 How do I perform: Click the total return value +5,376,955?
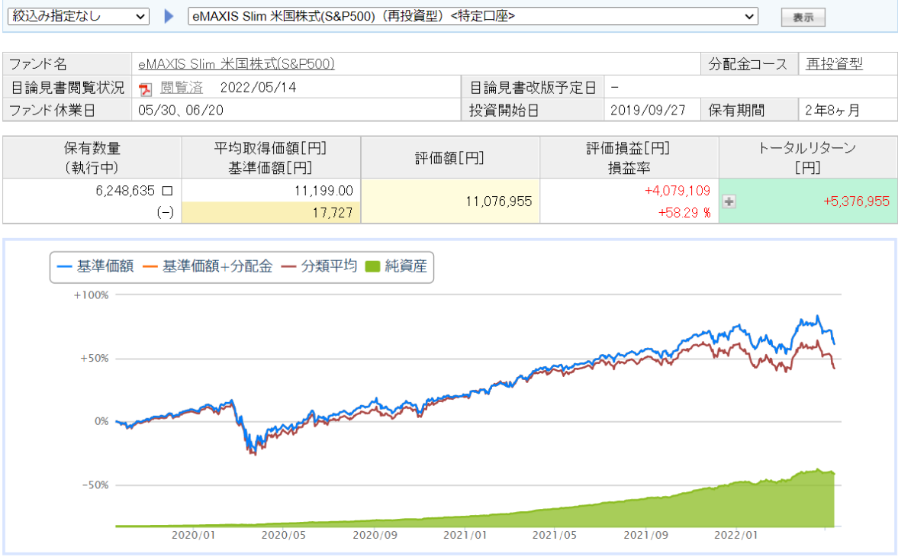[x=856, y=201]
